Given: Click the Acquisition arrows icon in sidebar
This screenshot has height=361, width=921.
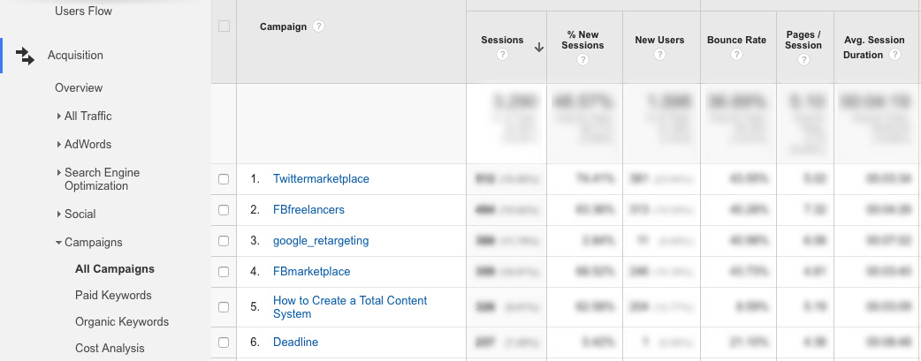Looking at the screenshot, I should [25, 56].
